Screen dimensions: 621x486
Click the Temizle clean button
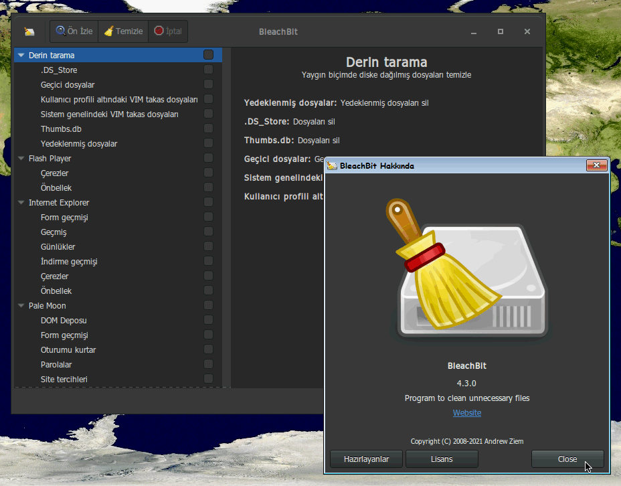[x=123, y=31]
